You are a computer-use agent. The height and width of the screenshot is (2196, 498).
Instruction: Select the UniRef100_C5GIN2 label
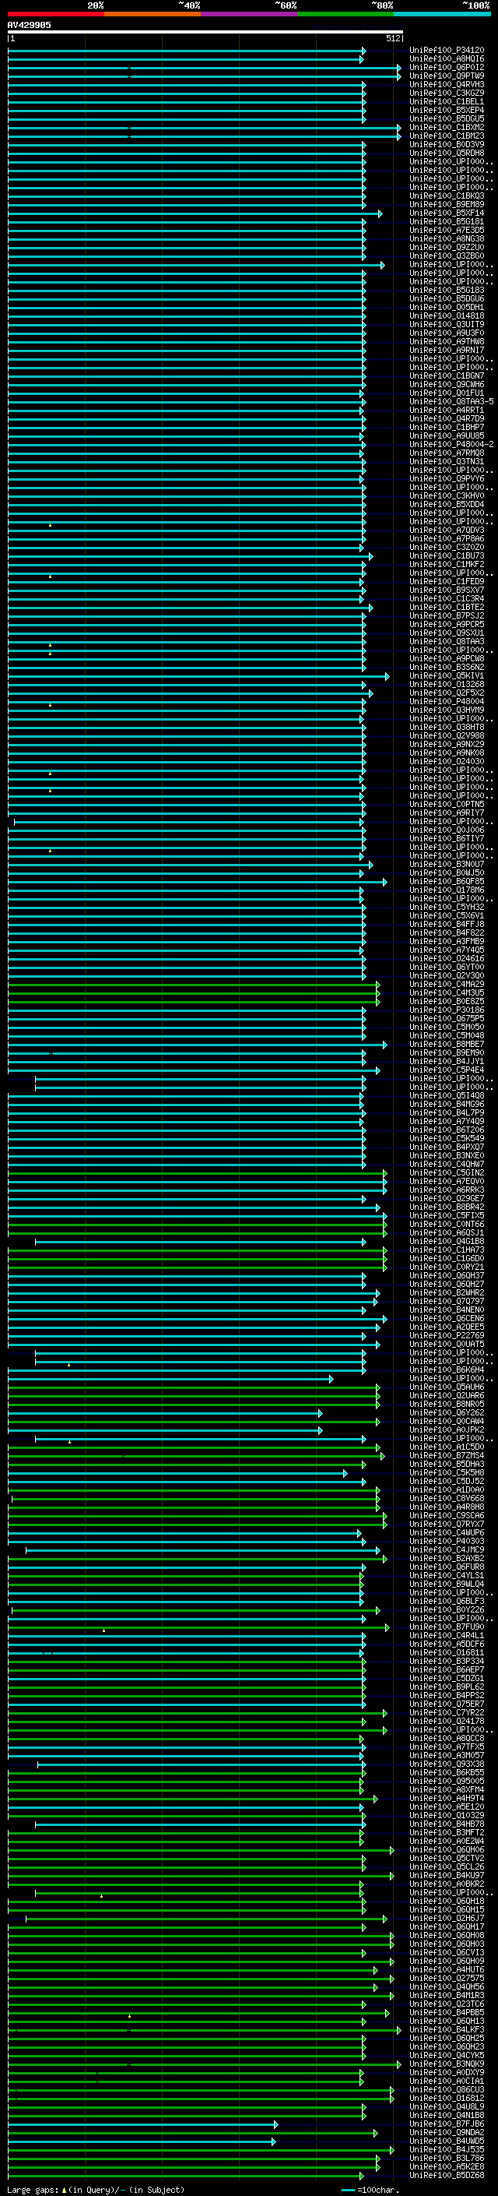coord(447,1172)
